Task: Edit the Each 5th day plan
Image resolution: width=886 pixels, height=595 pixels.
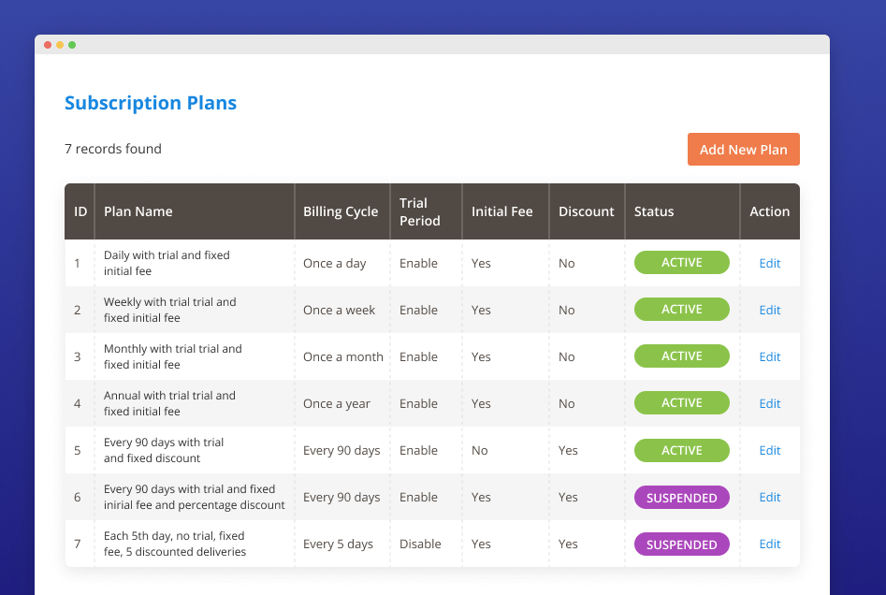Action: click(769, 544)
